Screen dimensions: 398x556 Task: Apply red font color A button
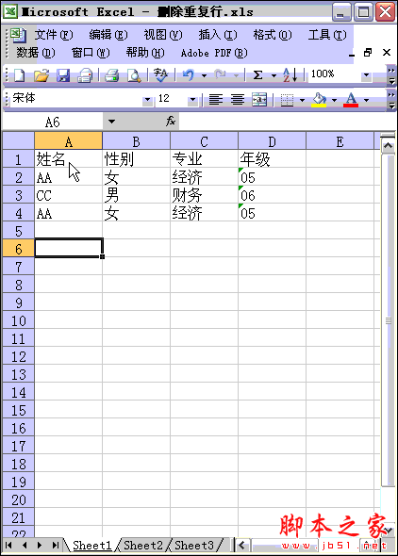coord(351,100)
